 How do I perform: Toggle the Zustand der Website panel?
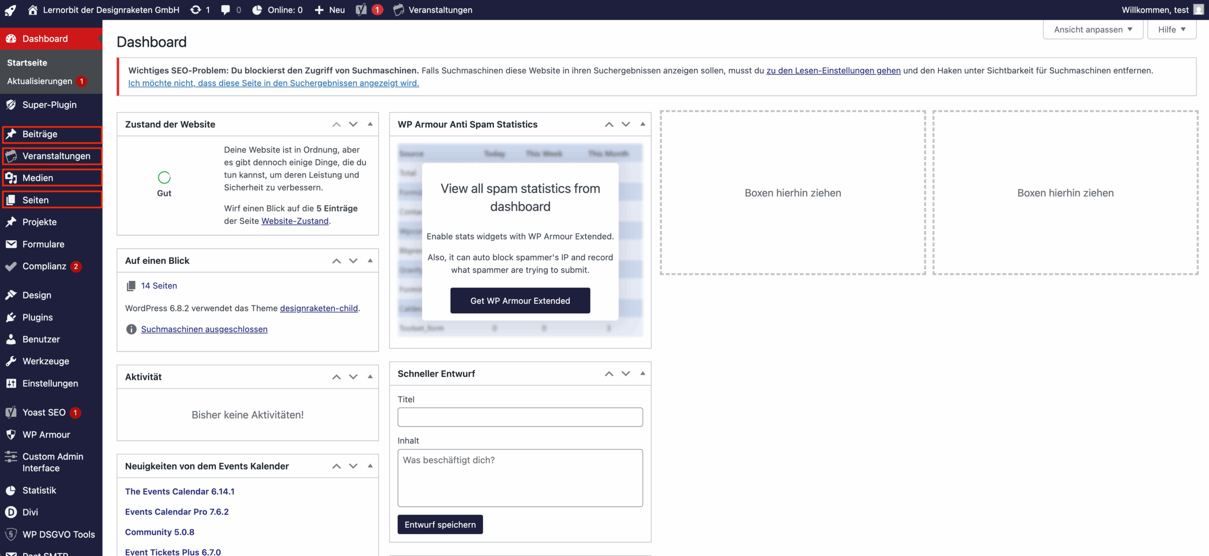coord(370,124)
